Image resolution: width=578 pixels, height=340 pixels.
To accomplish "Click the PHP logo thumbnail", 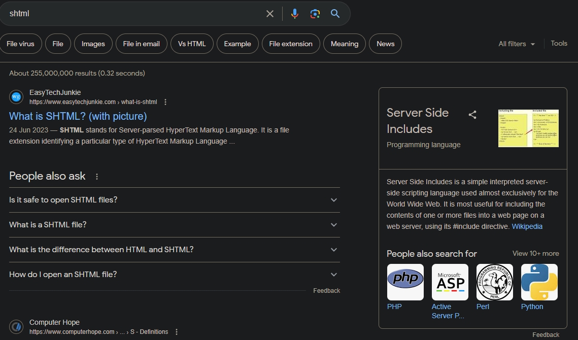I will click(x=405, y=282).
